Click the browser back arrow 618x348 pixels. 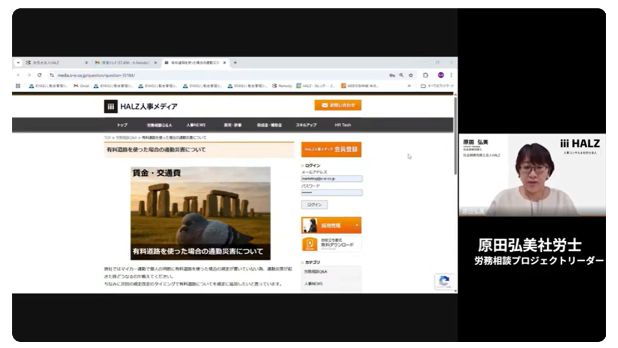[18, 75]
